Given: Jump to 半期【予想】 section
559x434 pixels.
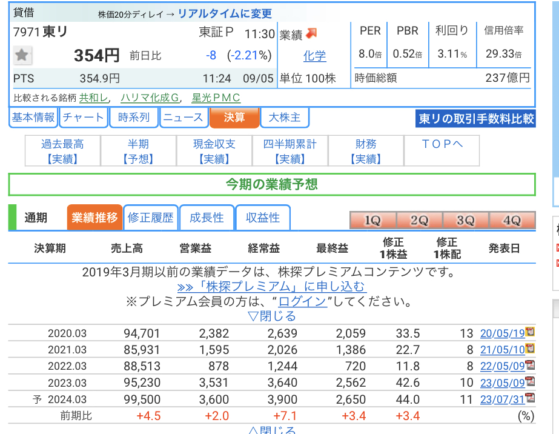Looking at the screenshot, I should [138, 151].
